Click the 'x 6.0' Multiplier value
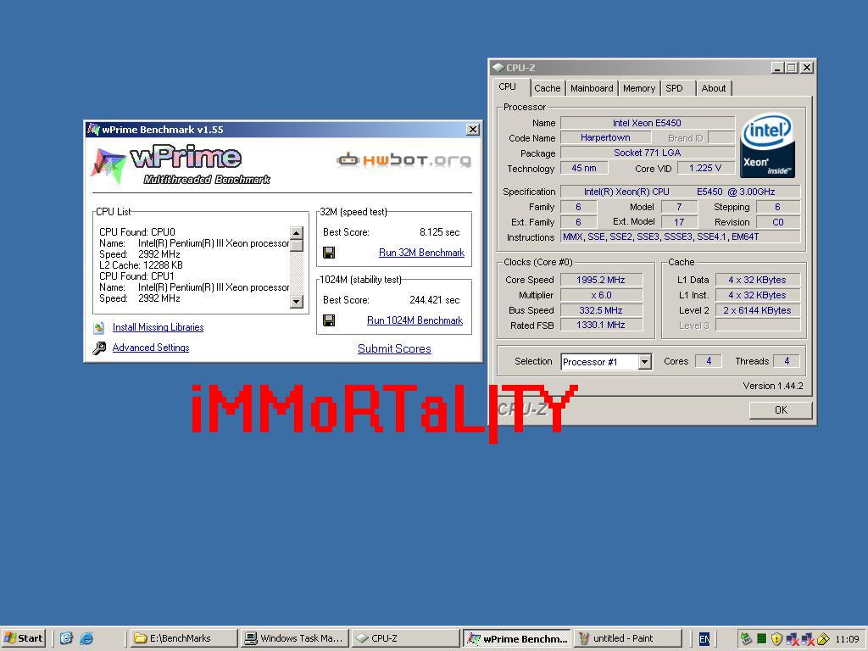 click(x=601, y=296)
